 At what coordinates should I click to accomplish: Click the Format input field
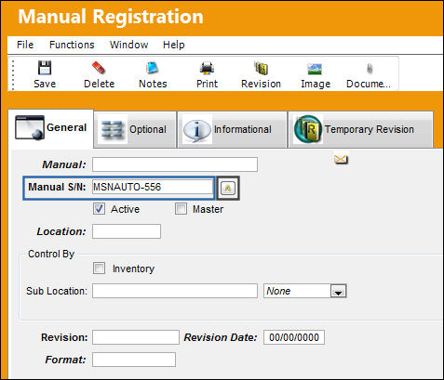[134, 360]
